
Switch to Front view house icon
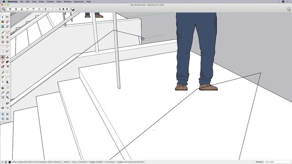(22, 9)
